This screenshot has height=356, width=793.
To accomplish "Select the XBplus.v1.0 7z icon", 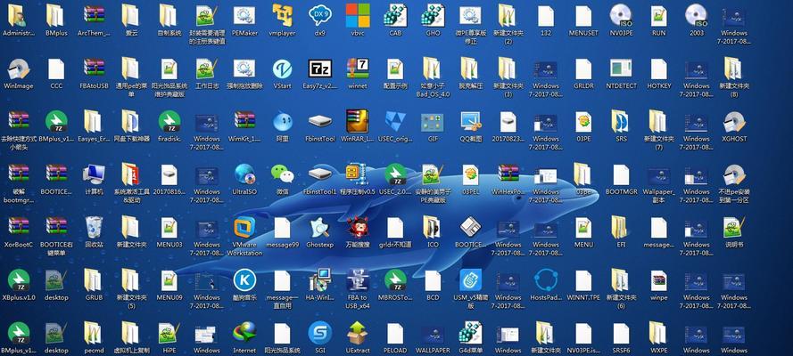I will 19,281.
